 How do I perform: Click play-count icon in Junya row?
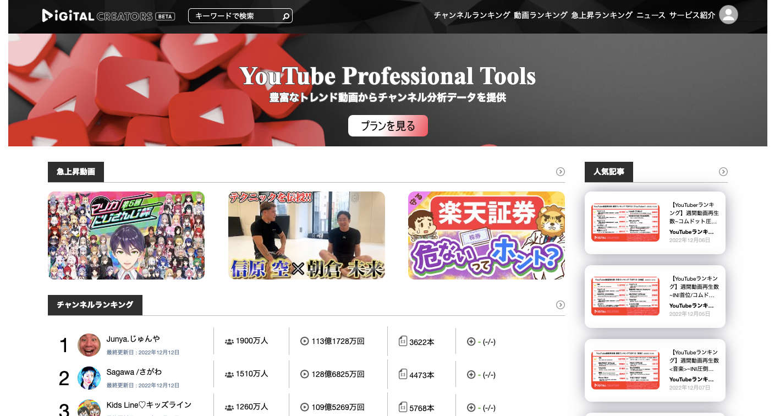pos(304,341)
